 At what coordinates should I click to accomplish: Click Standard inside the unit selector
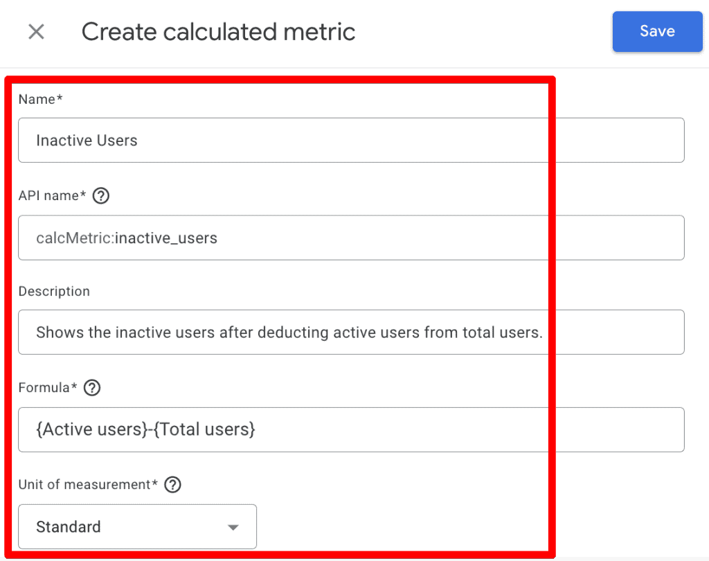(x=68, y=526)
